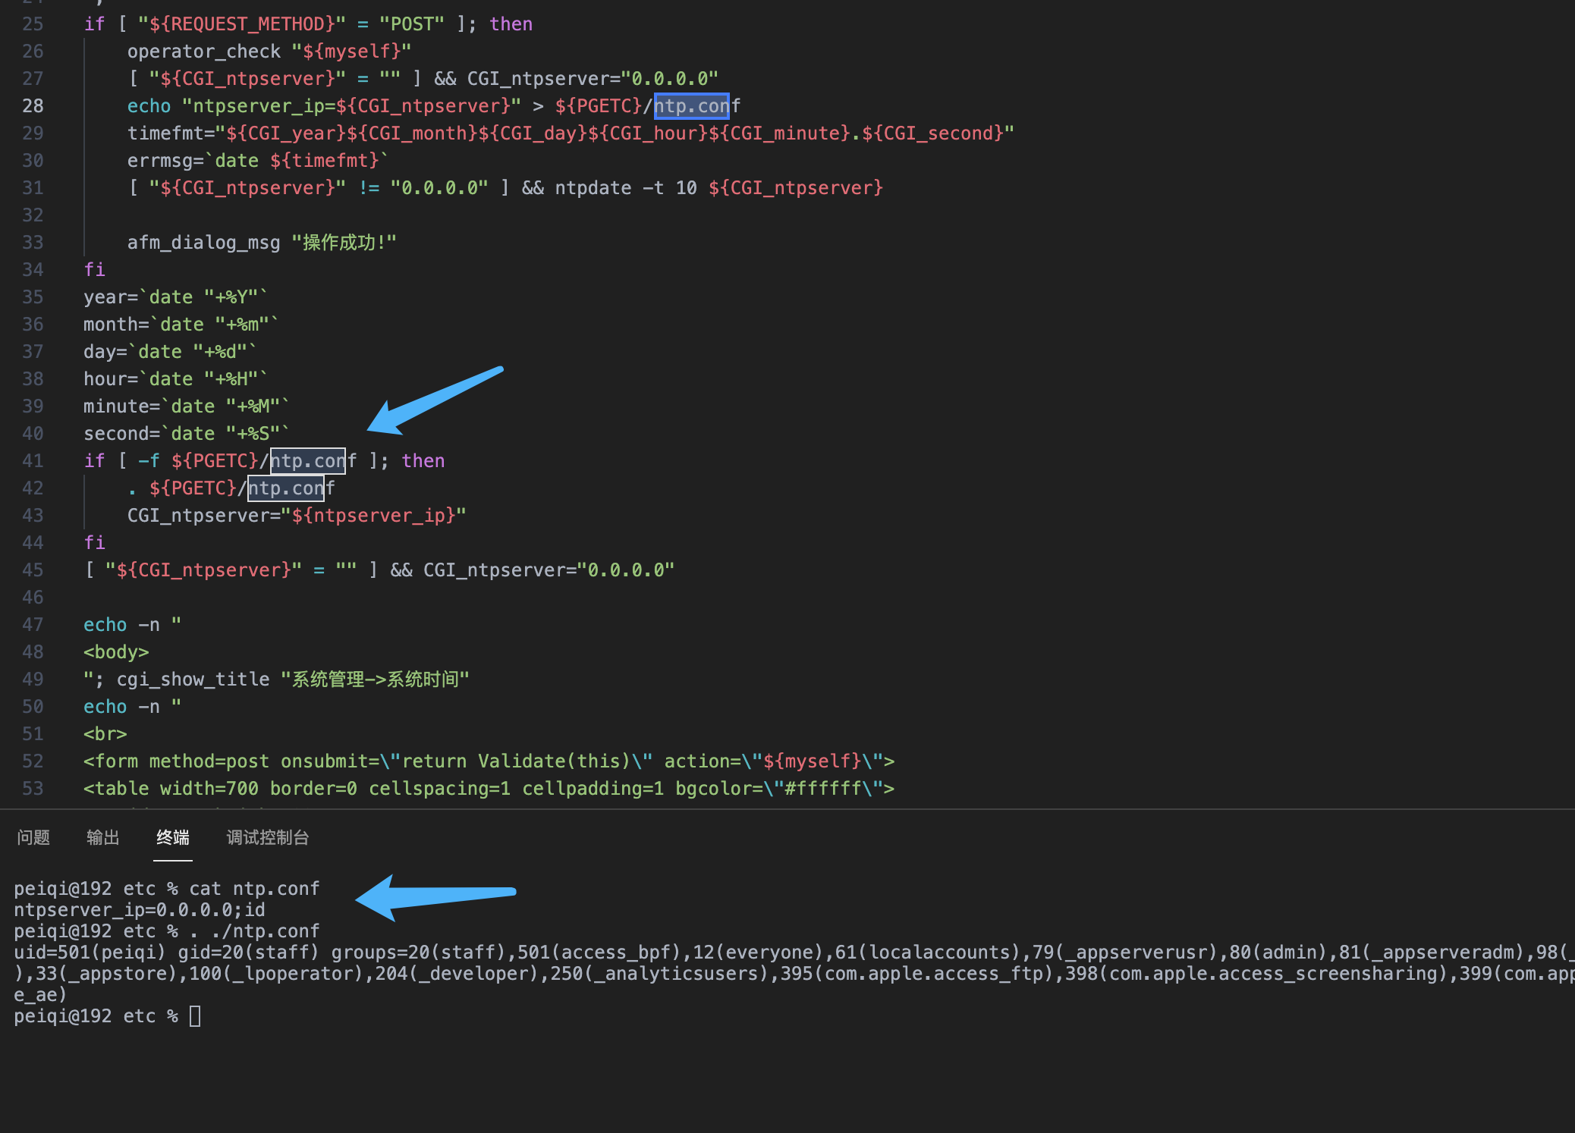The image size is (1575, 1133).
Task: Click line number 41 in gutter
Action: tap(33, 461)
